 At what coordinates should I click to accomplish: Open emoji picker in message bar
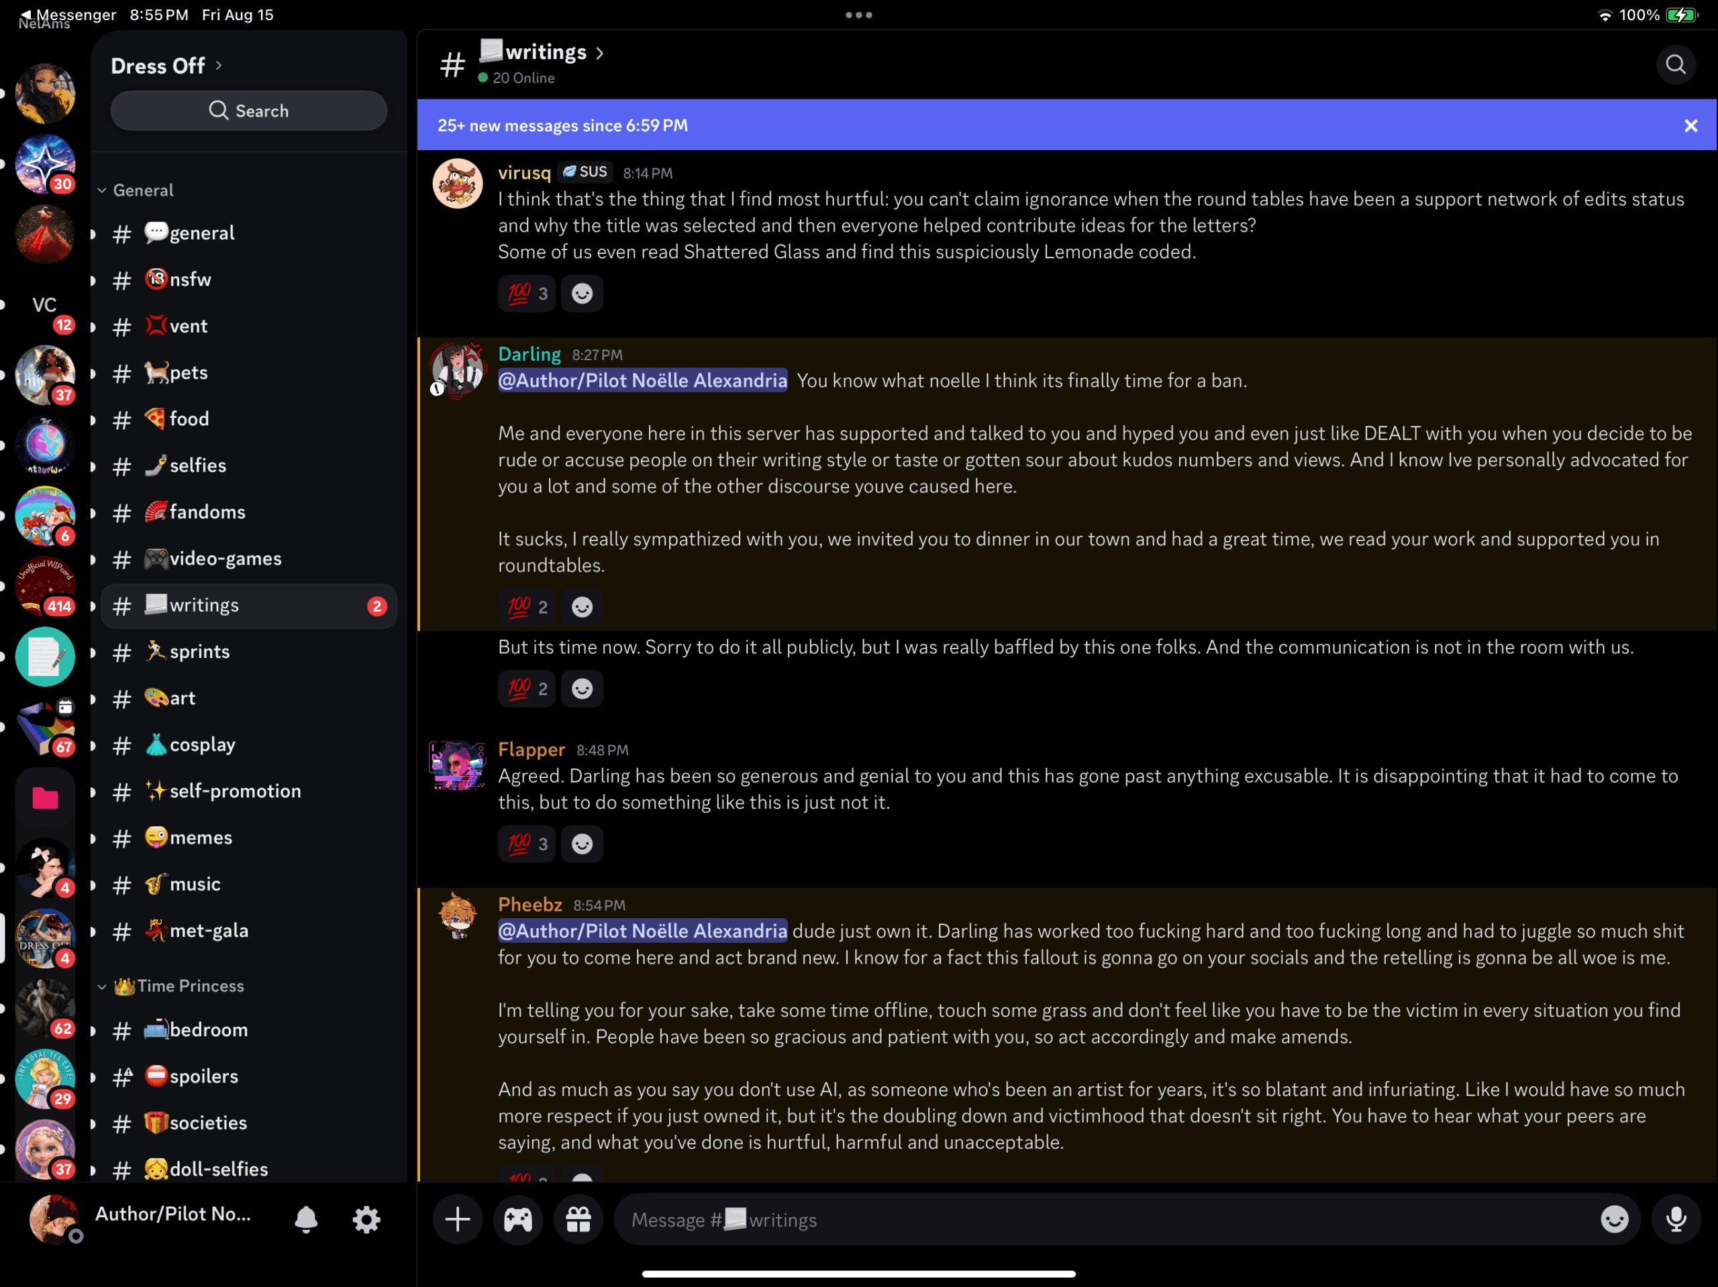point(1614,1219)
